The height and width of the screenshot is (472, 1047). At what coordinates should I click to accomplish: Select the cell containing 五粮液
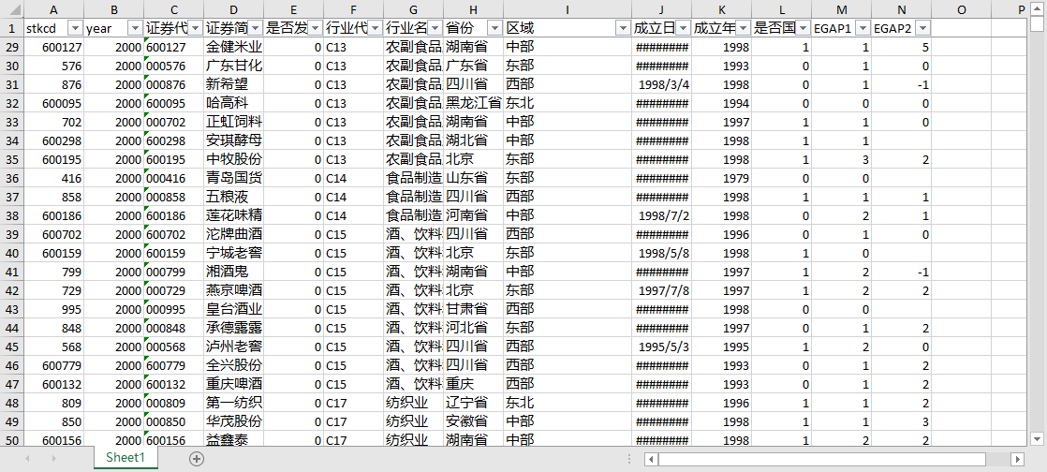point(233,197)
